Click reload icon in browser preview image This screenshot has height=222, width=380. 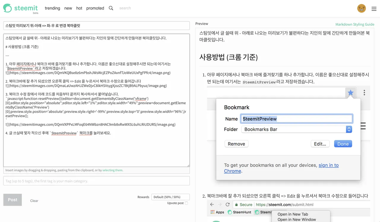coord(228,204)
